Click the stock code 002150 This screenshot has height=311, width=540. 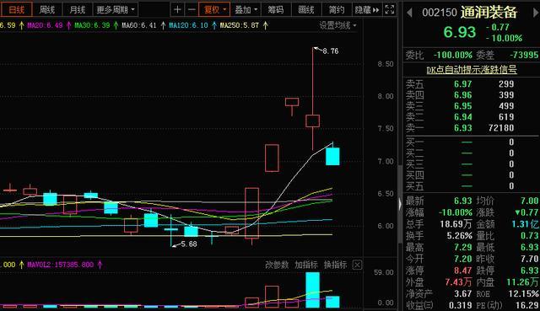point(440,13)
